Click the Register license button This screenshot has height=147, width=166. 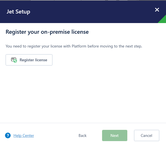(29, 60)
